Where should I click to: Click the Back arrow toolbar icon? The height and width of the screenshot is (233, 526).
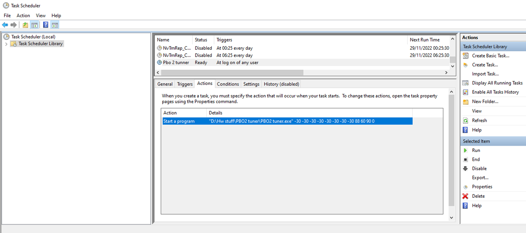click(5, 25)
